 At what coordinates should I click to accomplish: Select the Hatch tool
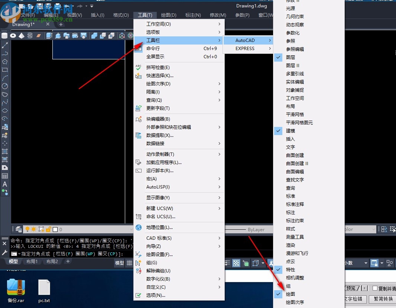point(5,151)
